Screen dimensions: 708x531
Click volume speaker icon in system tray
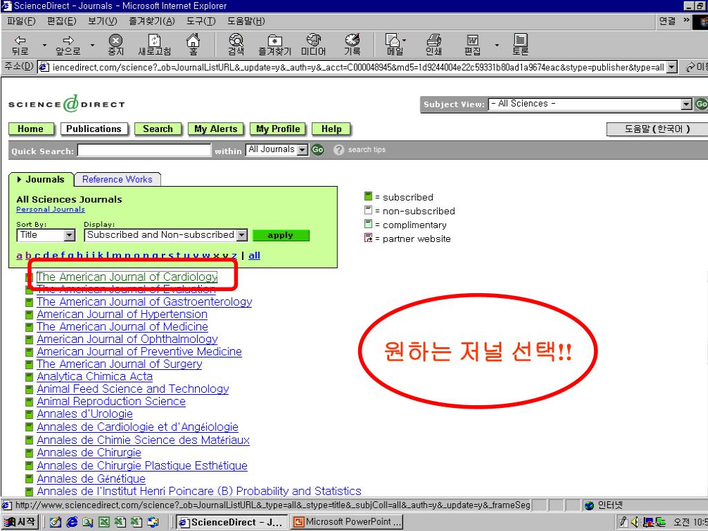636,522
